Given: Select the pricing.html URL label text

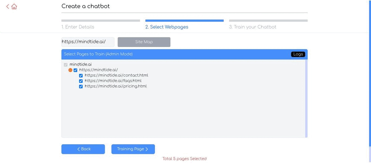Looking at the screenshot, I should [x=116, y=86].
